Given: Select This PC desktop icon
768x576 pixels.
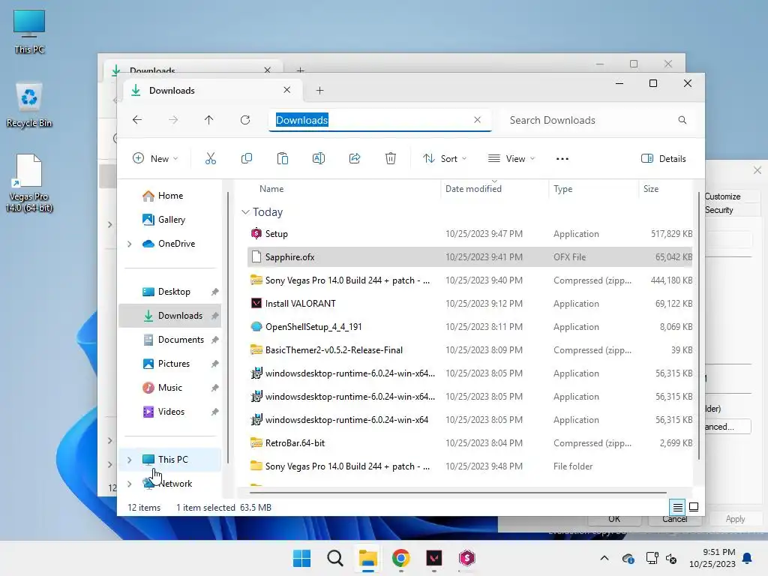Looking at the screenshot, I should click(x=29, y=31).
